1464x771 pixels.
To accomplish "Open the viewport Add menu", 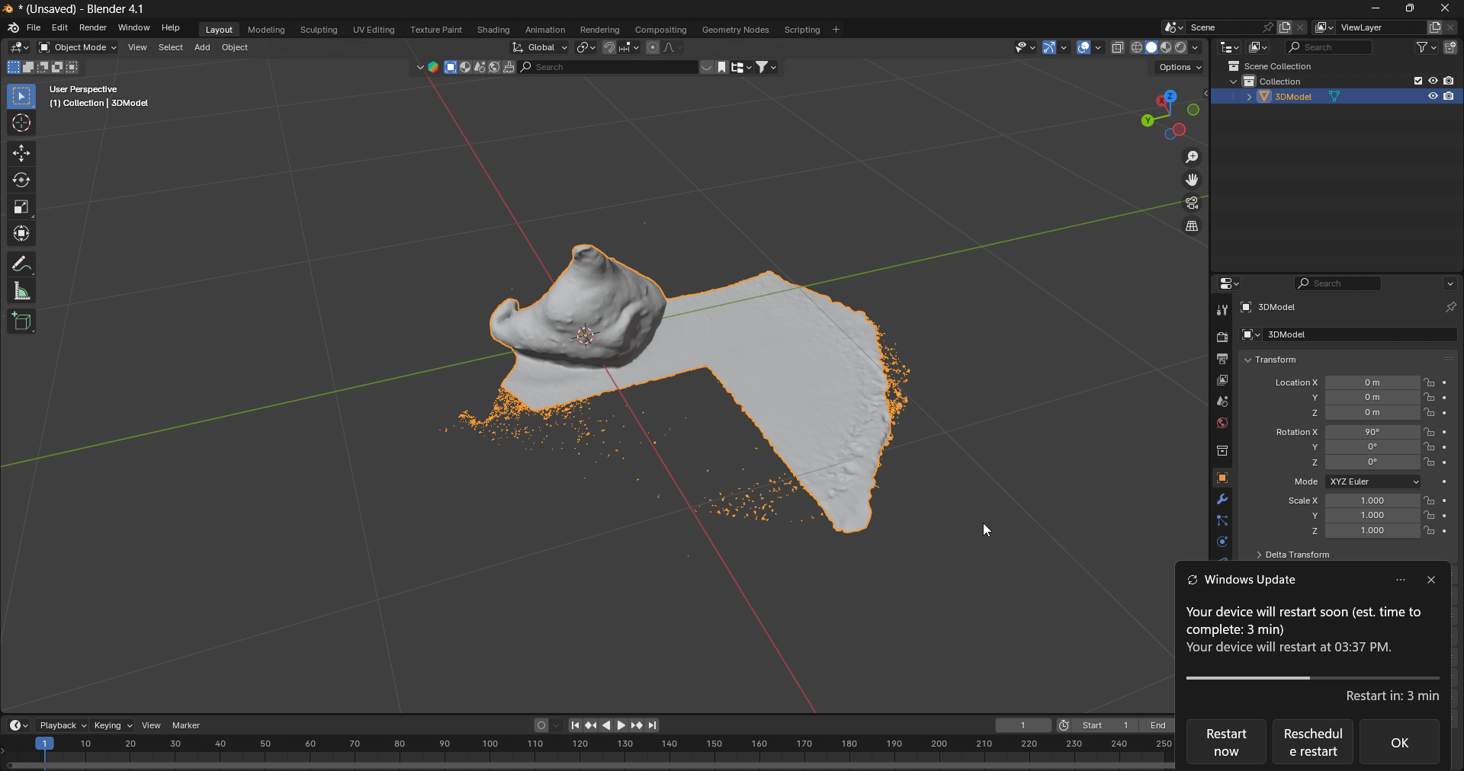I will click(202, 47).
